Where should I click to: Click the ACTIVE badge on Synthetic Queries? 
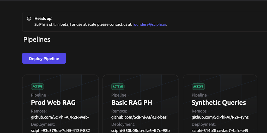point(198,87)
